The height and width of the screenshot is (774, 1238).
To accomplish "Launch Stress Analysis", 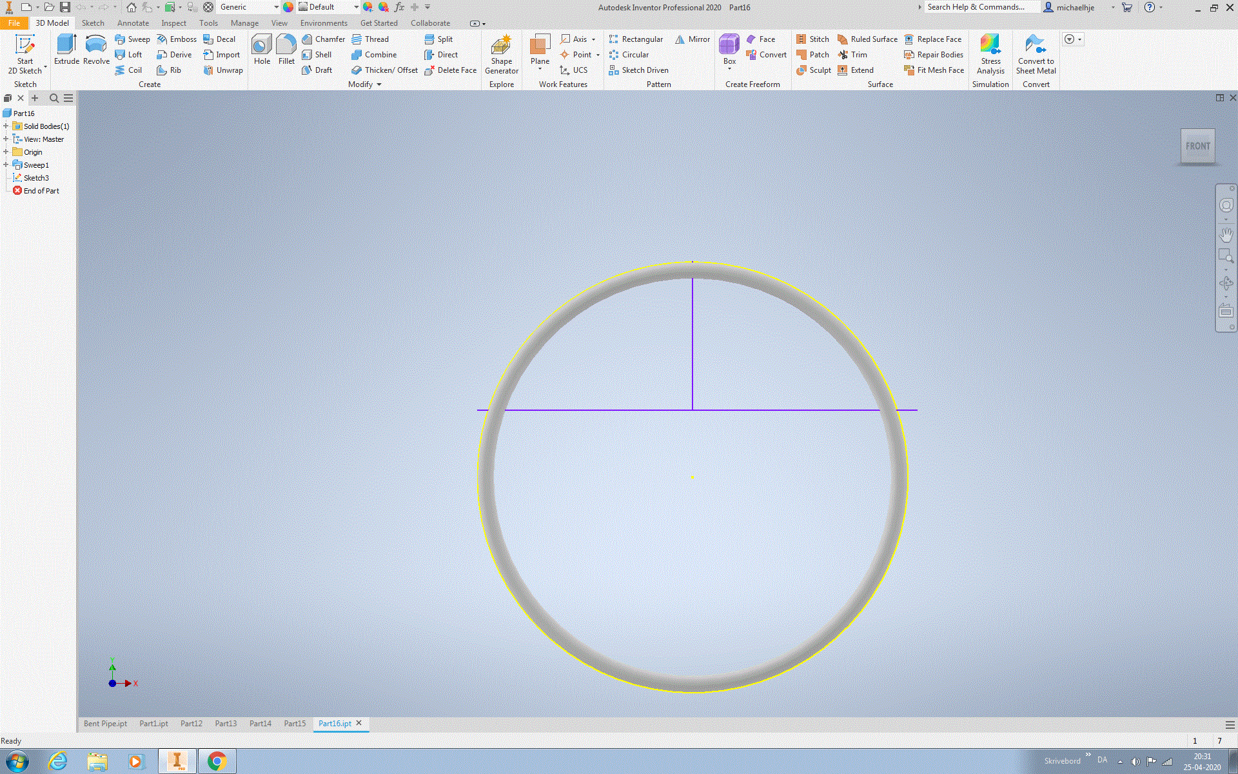I will coord(990,55).
